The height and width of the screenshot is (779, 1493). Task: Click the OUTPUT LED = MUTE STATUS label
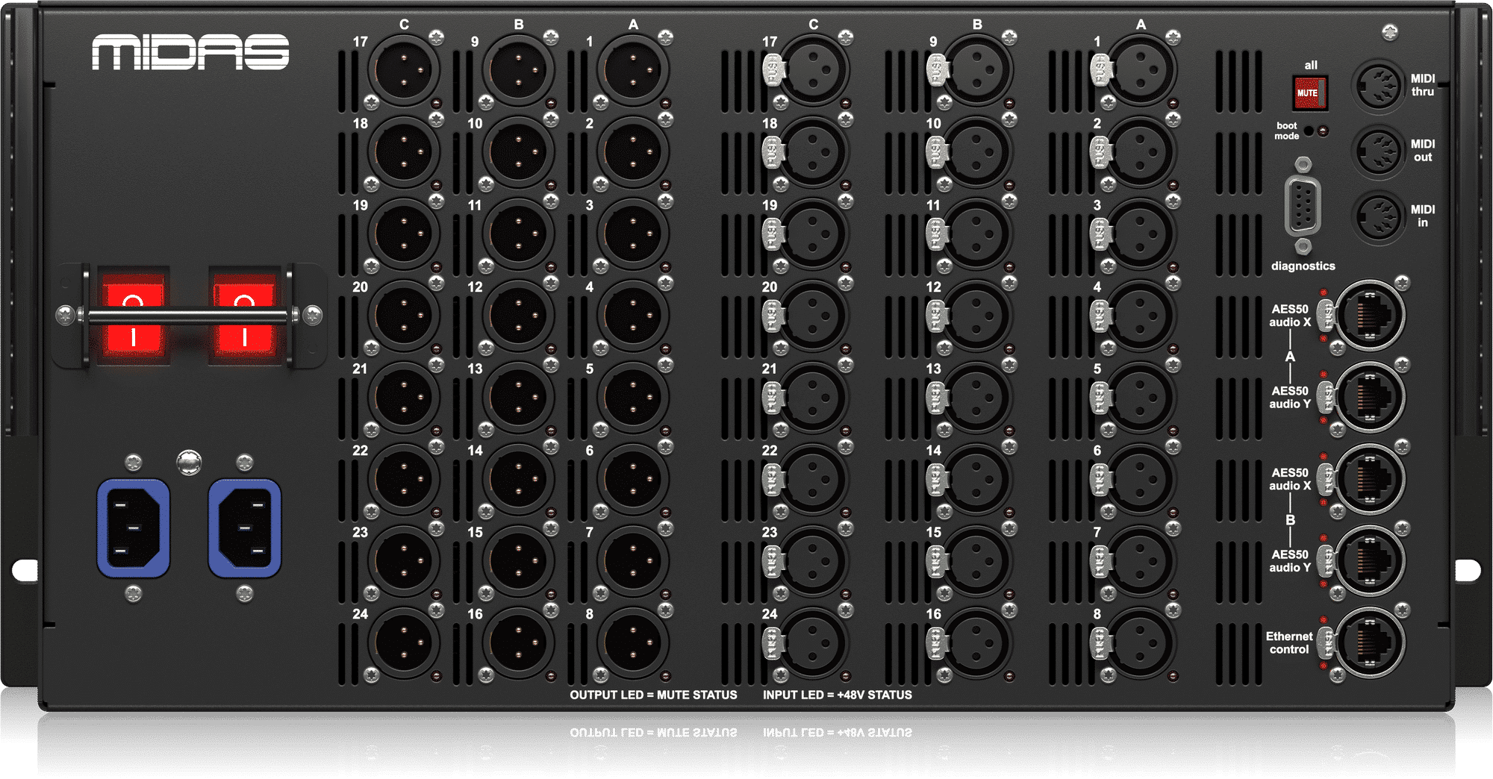653,695
